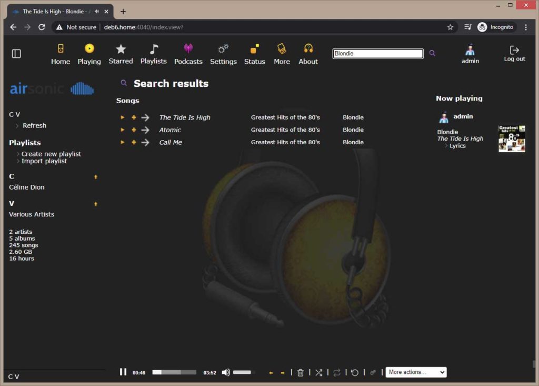Open the More actions dropdown
This screenshot has height=386, width=539.
click(x=416, y=372)
